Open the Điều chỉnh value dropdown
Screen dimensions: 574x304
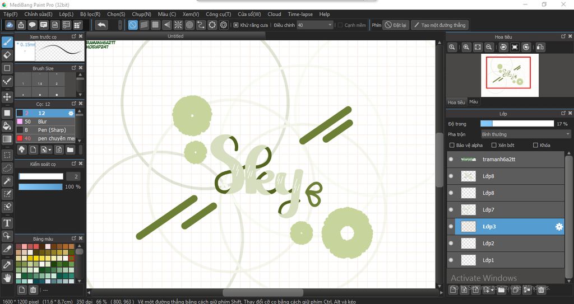pos(314,25)
